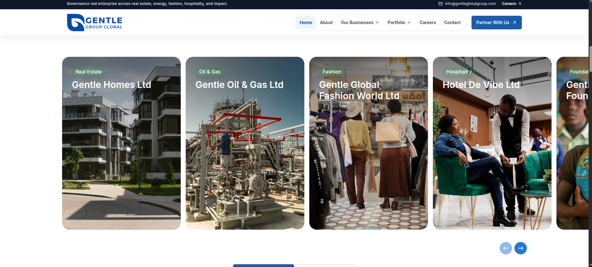Screen dimensions: 592x267
Task: Open the Careers link in top bar
Action: pos(511,4)
